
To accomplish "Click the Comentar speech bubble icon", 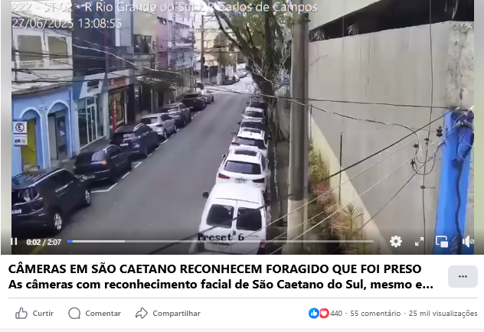I will tap(74, 313).
